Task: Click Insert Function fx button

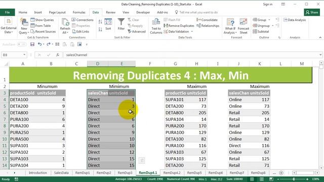Action: tap(58, 55)
